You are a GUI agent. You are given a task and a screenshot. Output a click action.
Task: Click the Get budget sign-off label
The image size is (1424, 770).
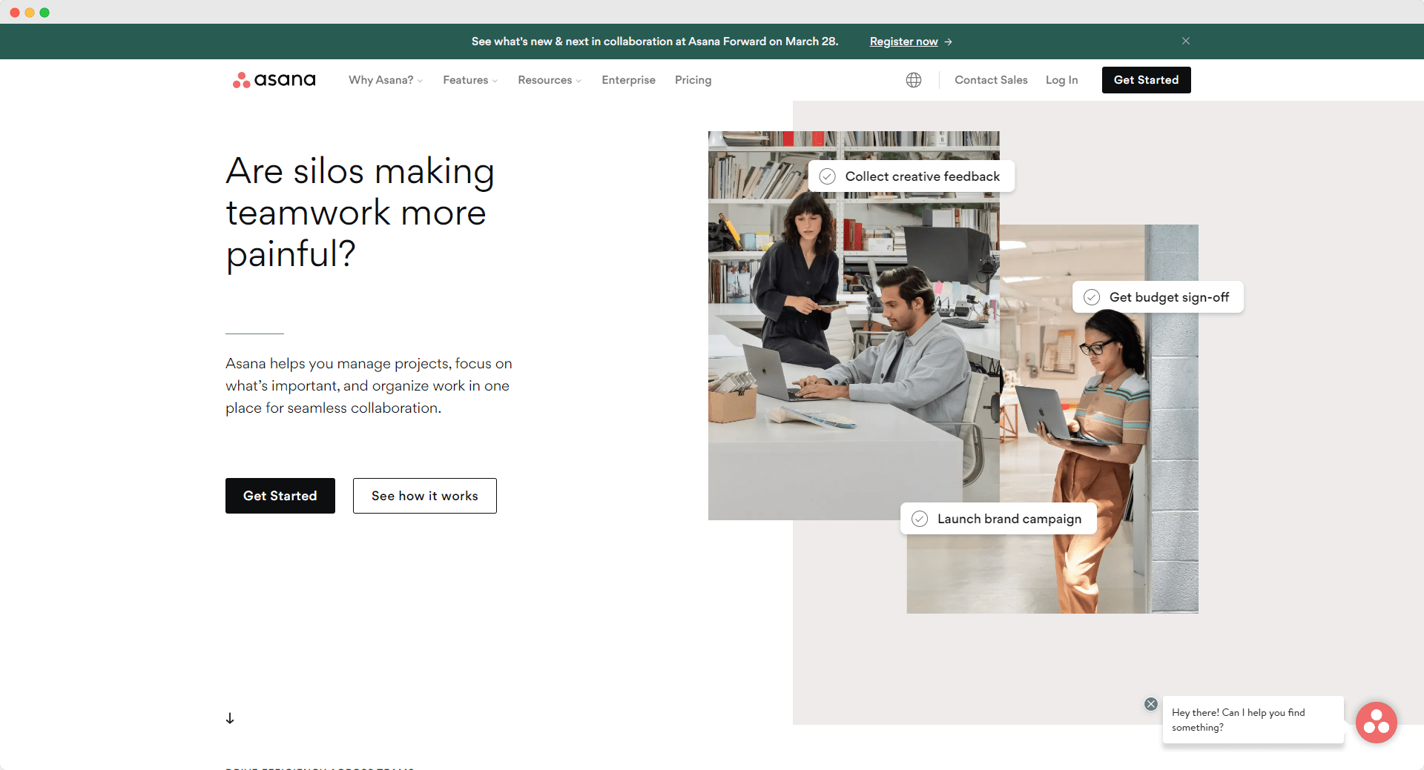[x=1169, y=297]
